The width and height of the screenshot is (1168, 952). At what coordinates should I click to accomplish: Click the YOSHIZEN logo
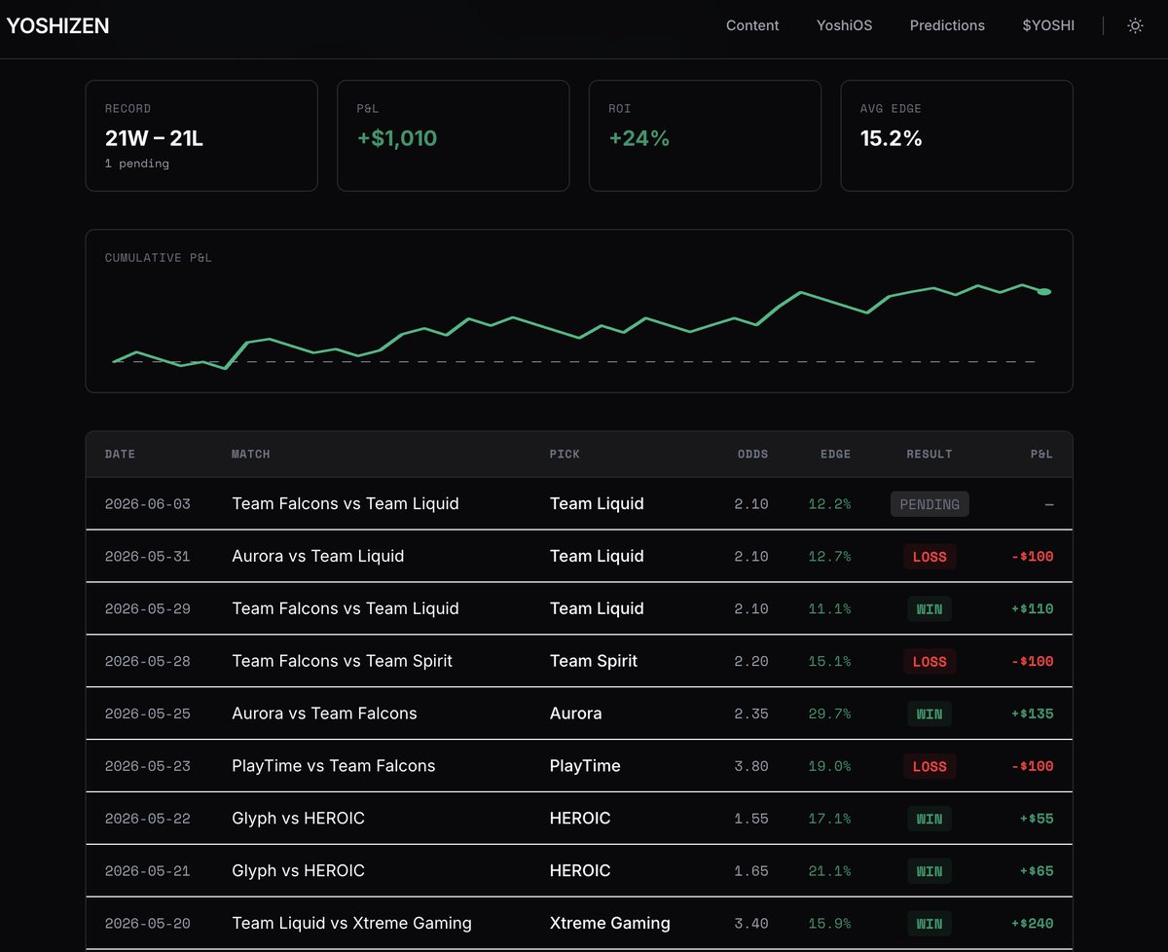tap(58, 26)
